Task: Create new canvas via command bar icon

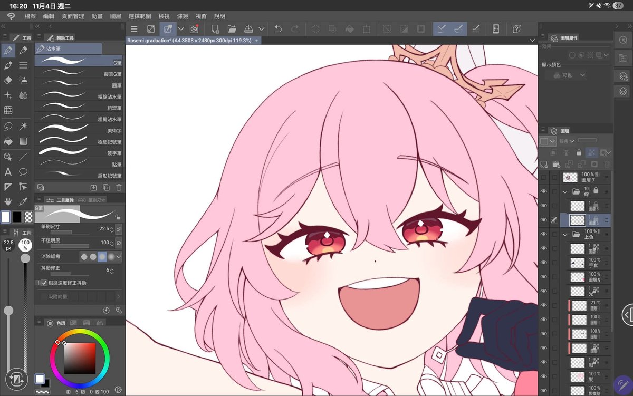Action: tap(215, 29)
